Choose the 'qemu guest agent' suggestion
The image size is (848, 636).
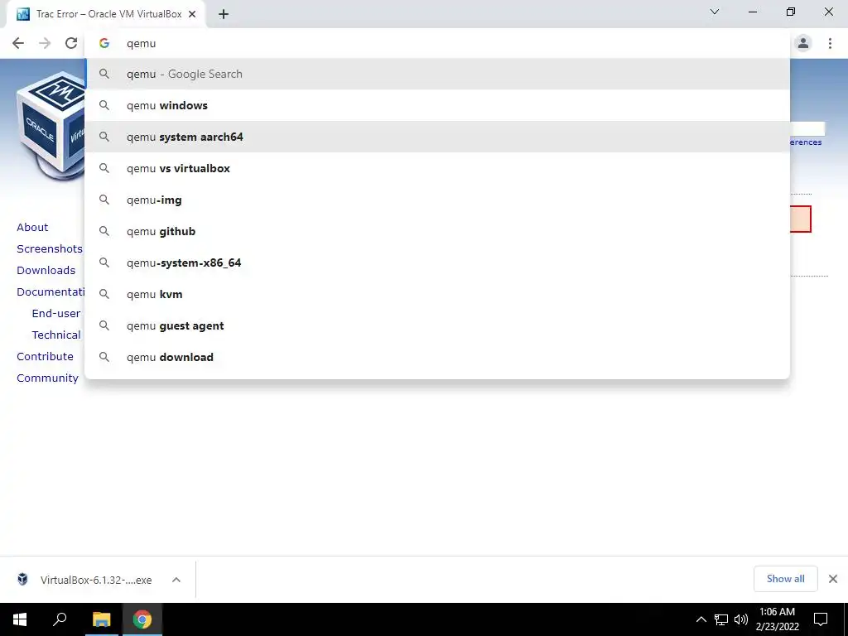click(x=437, y=325)
